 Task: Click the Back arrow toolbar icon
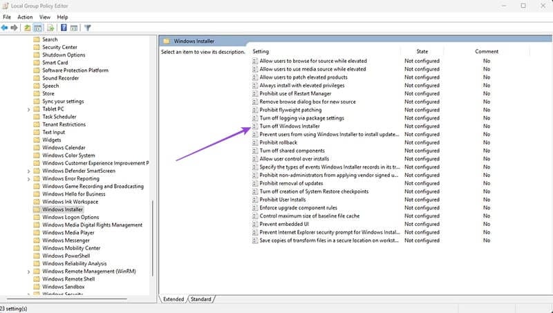tap(6, 28)
